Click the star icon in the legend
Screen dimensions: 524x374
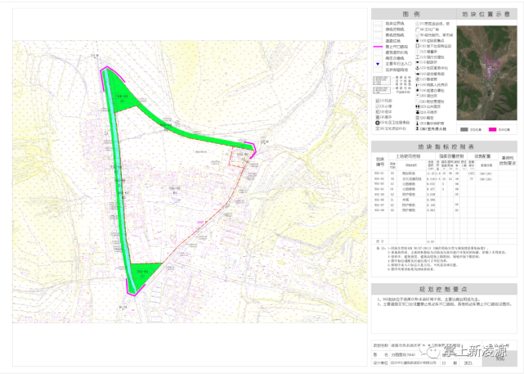click(x=417, y=90)
